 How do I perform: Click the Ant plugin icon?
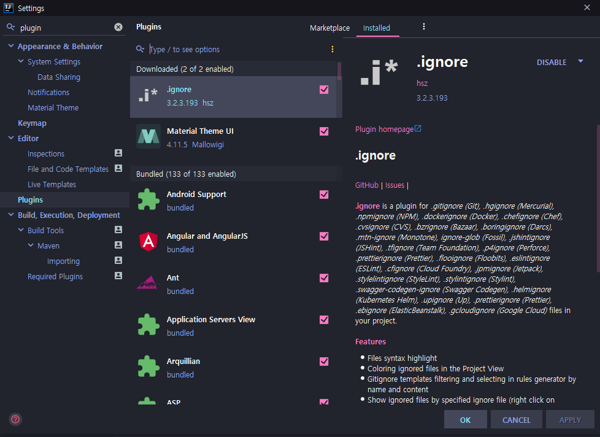(x=148, y=283)
